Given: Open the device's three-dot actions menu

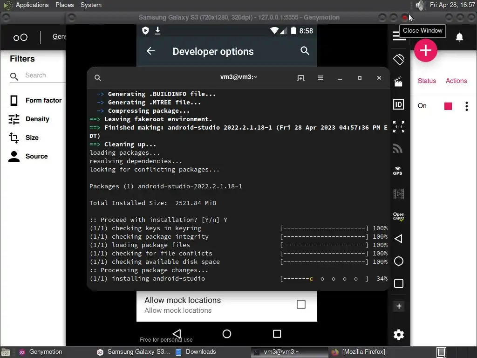Looking at the screenshot, I should (466, 106).
